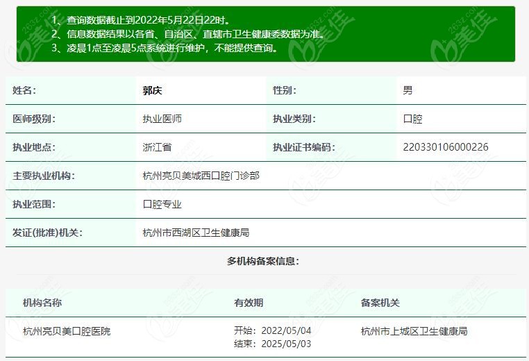The image size is (529, 361).
Task: Select the value 执业医师
Action: [162, 119]
